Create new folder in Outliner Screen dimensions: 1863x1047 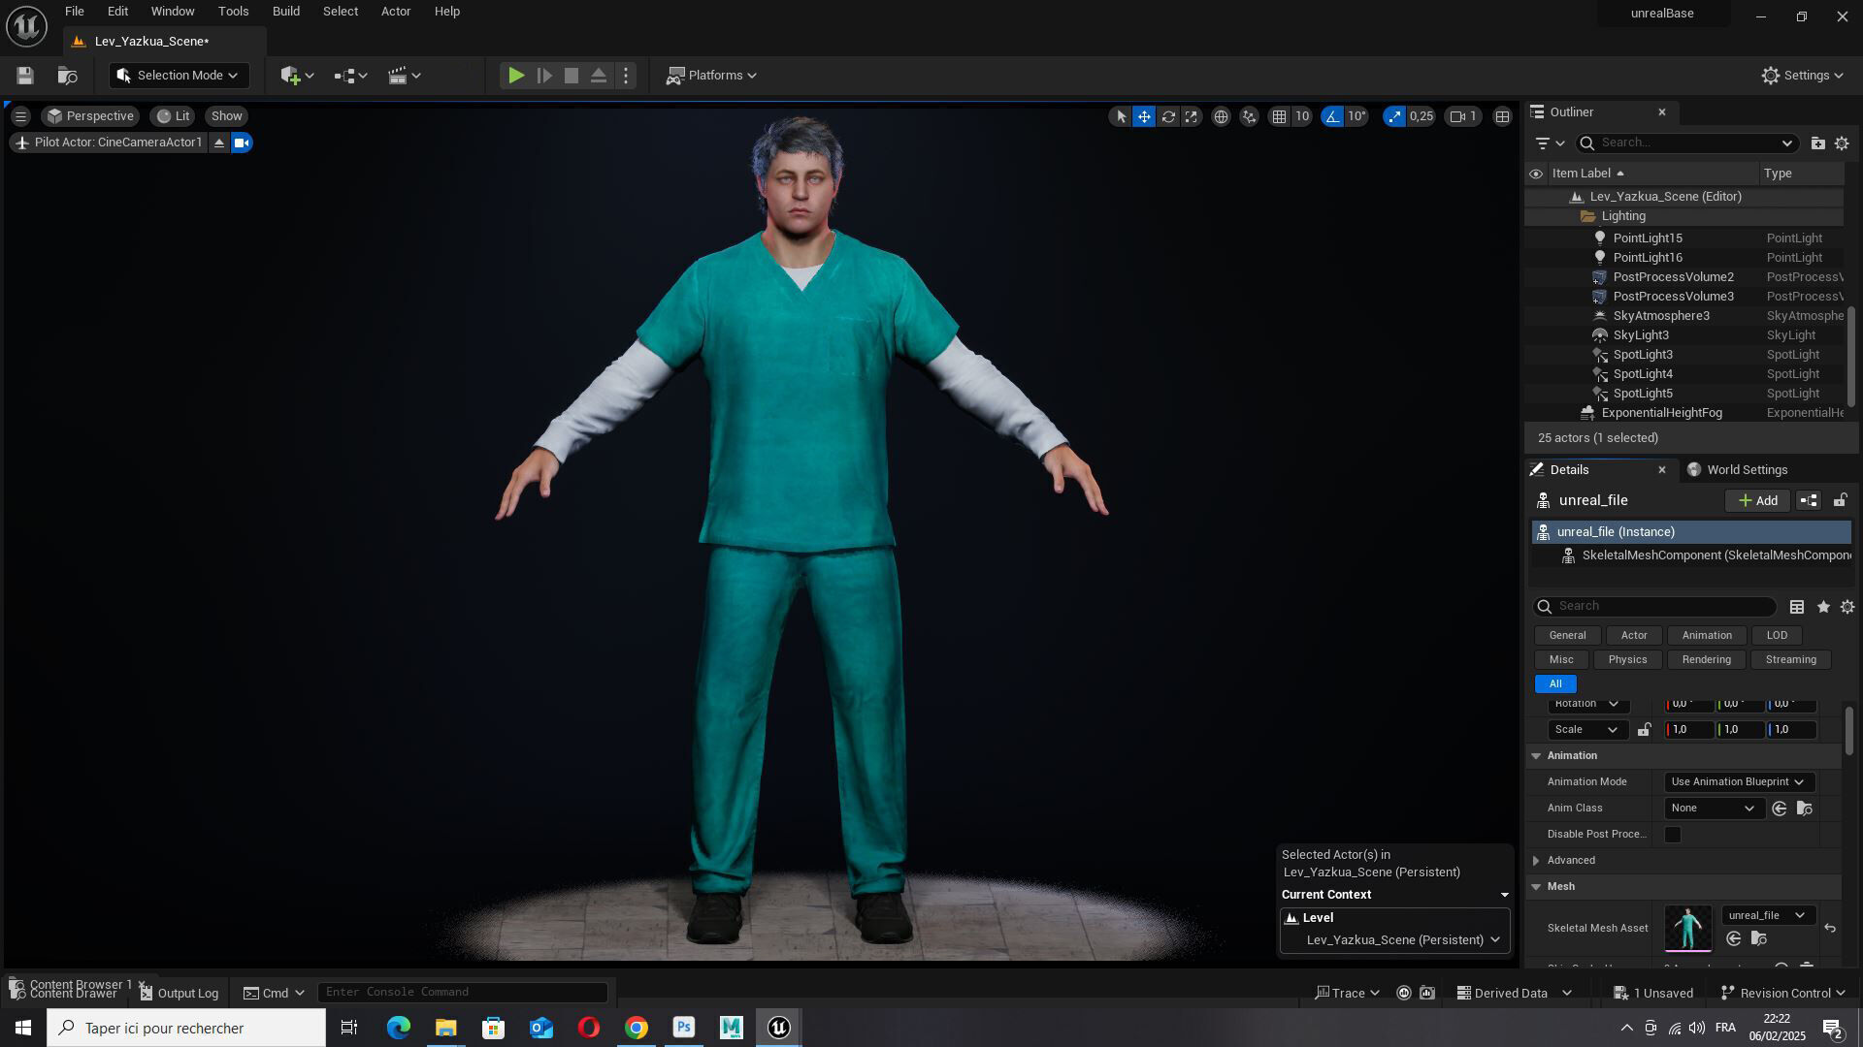pos(1817,143)
